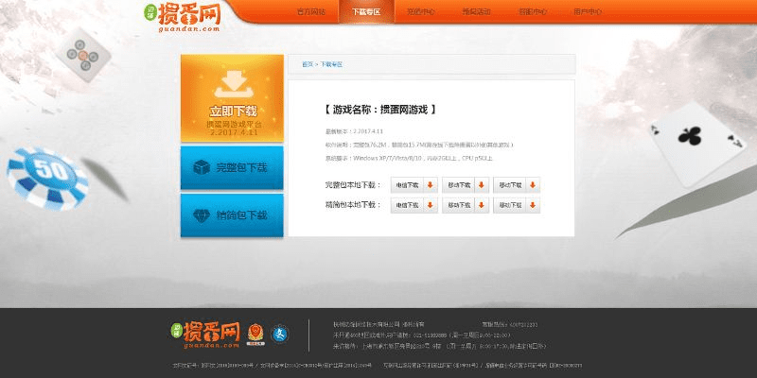Viewport: 757px width, 378px height.
Task: Go to the 充值中心 navigation tab
Action: point(421,11)
